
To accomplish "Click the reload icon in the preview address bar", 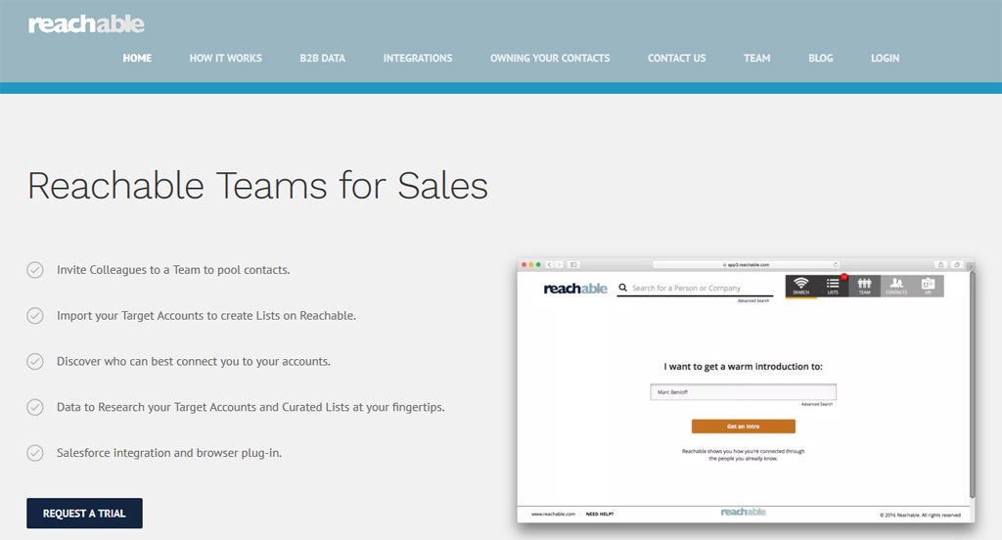I will [x=836, y=264].
